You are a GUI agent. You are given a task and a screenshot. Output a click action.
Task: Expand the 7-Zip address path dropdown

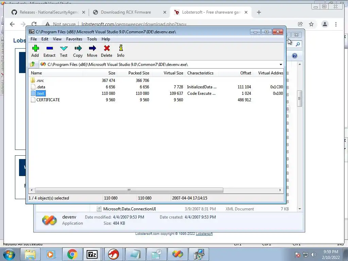(x=281, y=64)
